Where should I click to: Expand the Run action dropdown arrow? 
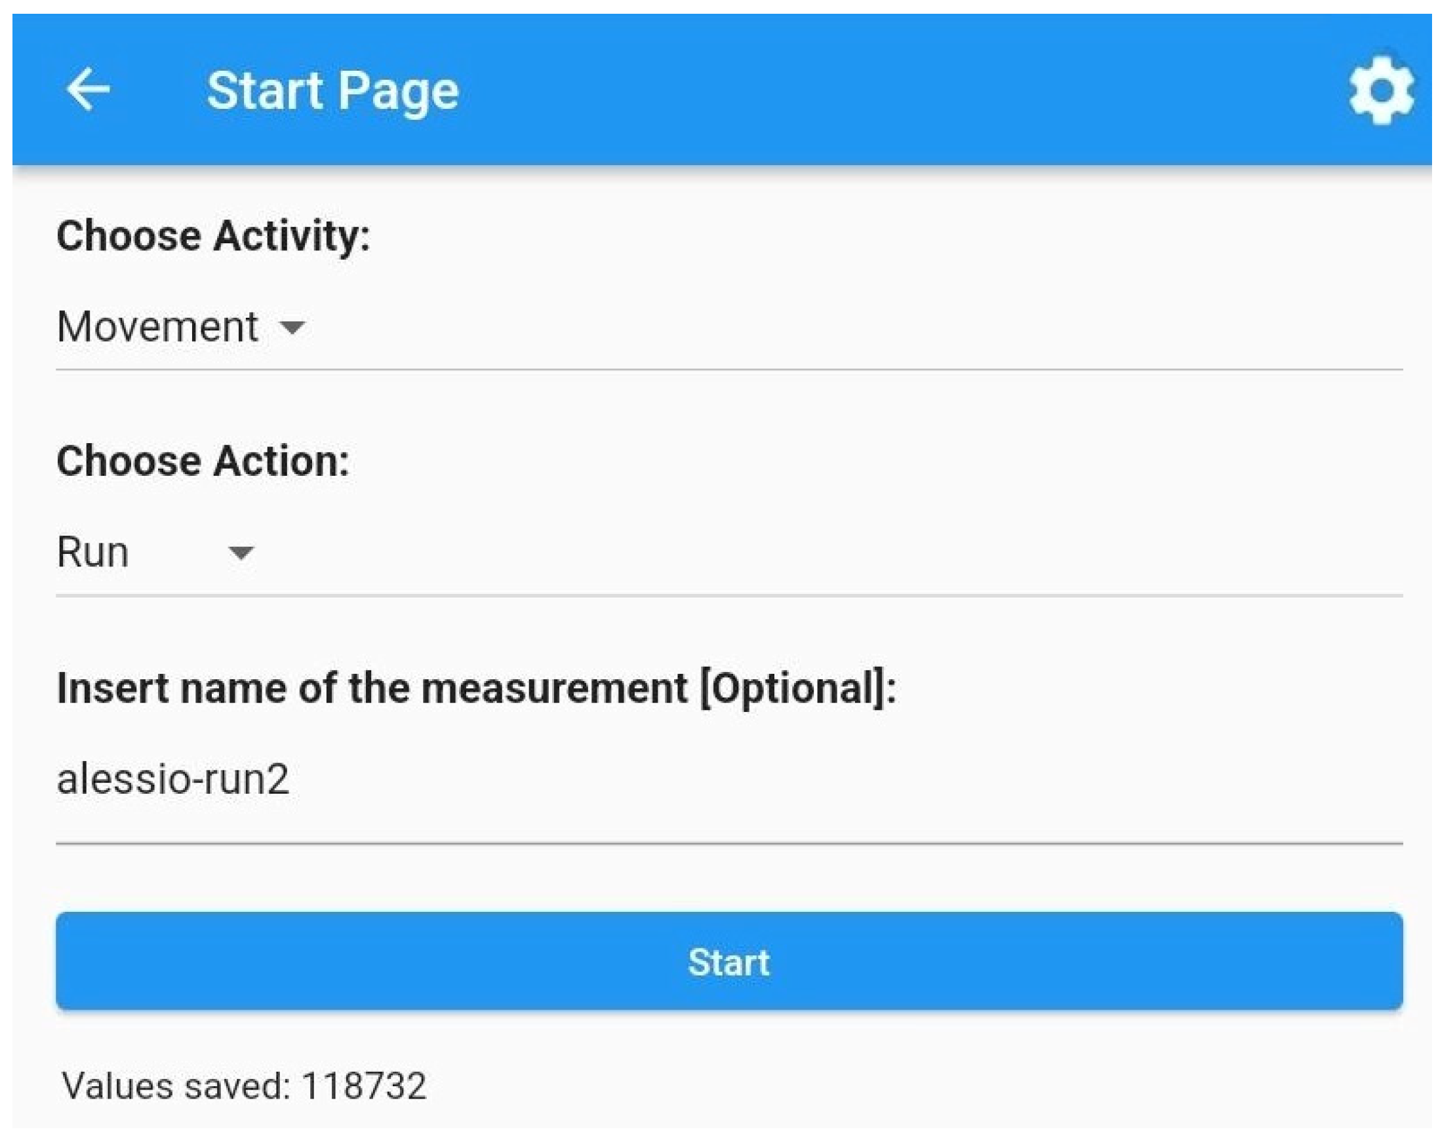(240, 553)
